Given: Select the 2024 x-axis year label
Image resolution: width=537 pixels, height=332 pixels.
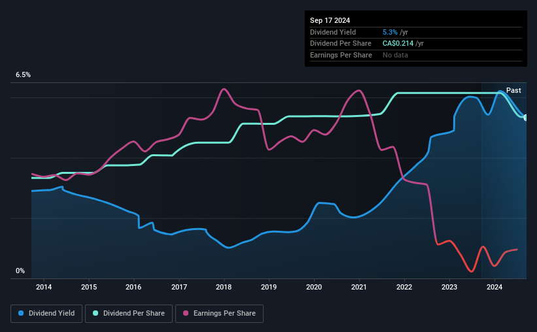Looking at the screenshot, I should coord(494,287).
